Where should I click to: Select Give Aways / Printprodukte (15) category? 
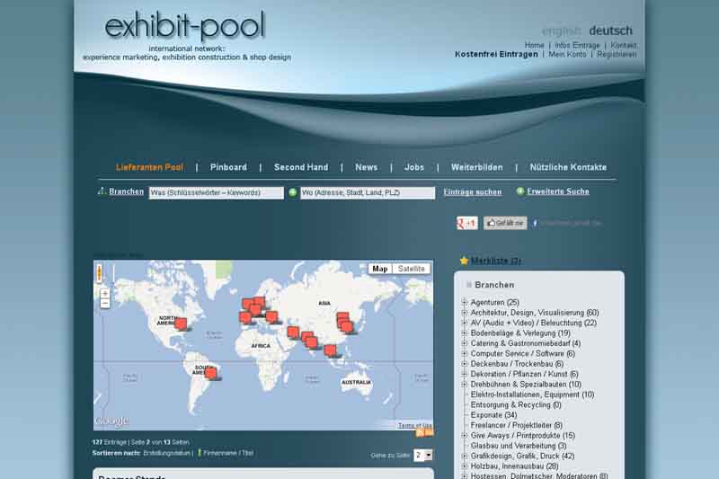coord(523,436)
